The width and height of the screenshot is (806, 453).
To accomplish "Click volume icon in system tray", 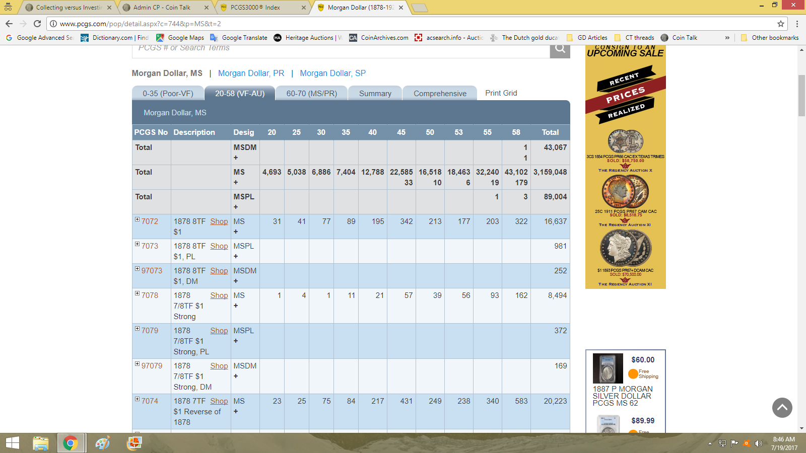I will tap(759, 443).
